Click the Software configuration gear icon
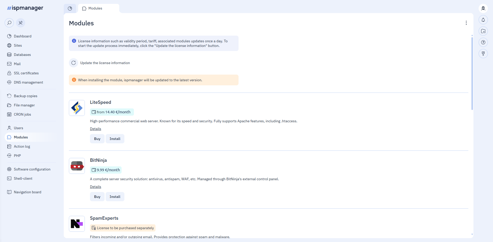 click(x=9, y=169)
